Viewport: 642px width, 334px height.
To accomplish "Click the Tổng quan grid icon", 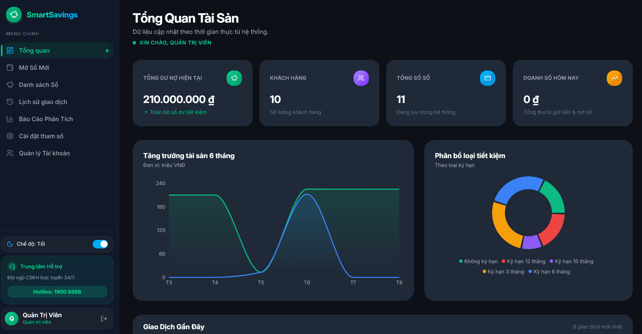I will (10, 51).
